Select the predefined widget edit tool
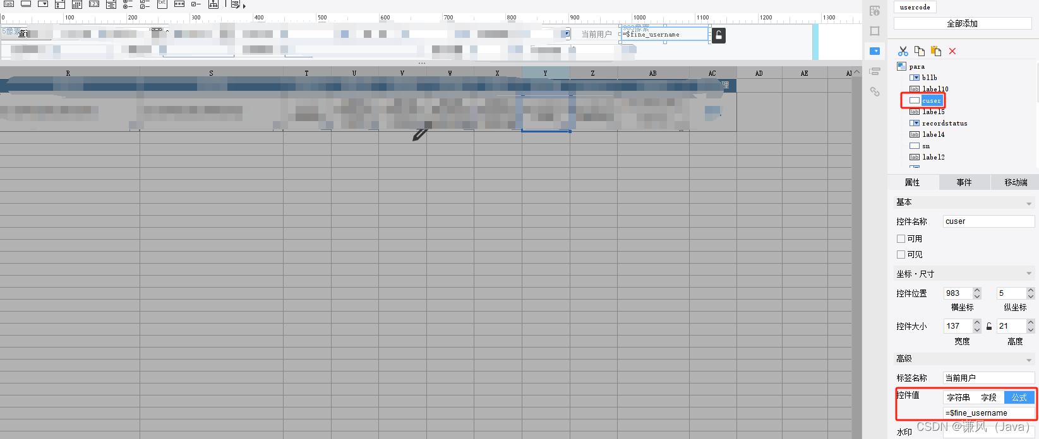 235,4
